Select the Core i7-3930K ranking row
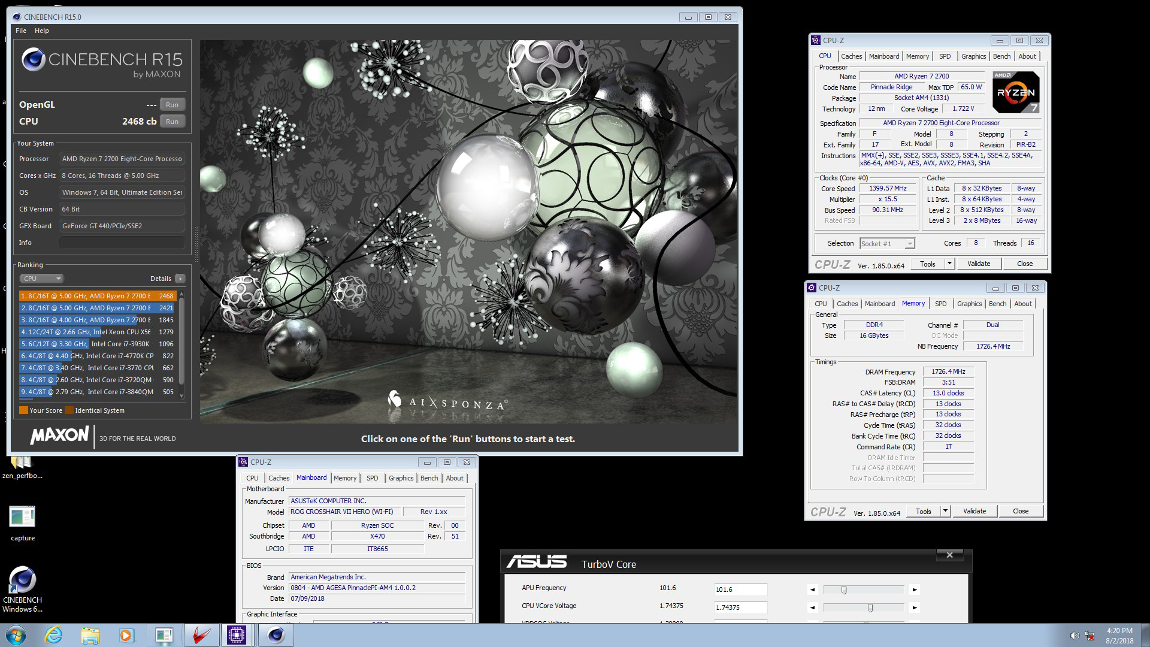Viewport: 1150px width, 647px height. (x=97, y=344)
